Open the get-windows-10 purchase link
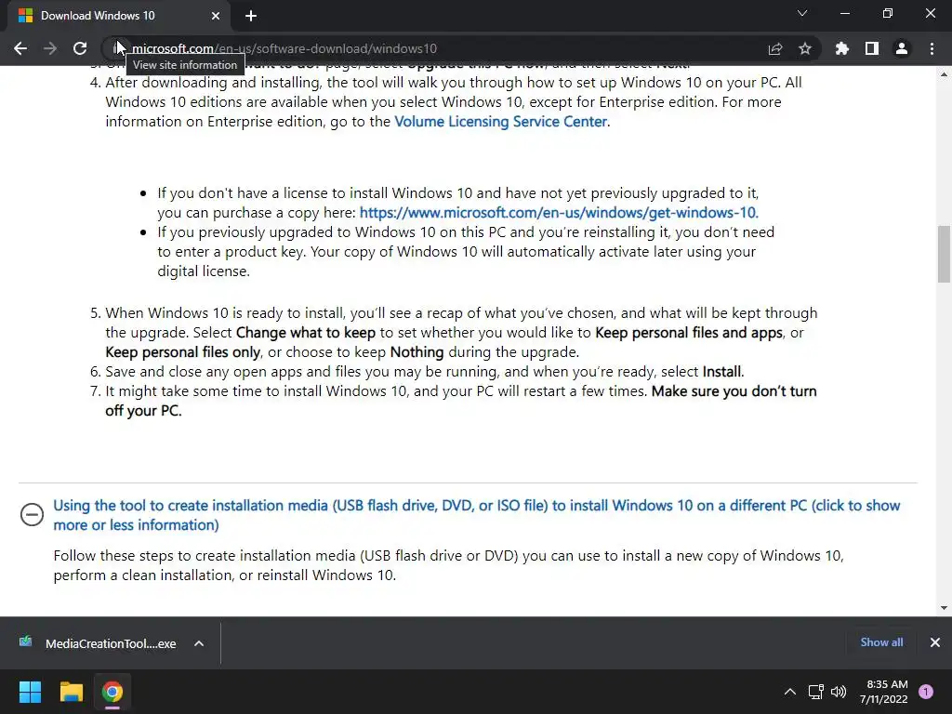This screenshot has width=952, height=714. [559, 213]
